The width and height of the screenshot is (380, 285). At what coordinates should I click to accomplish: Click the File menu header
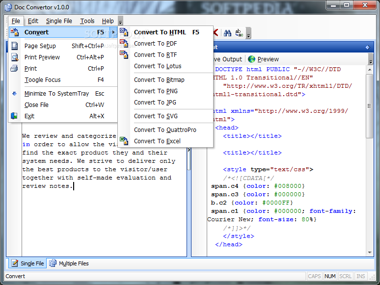16,21
